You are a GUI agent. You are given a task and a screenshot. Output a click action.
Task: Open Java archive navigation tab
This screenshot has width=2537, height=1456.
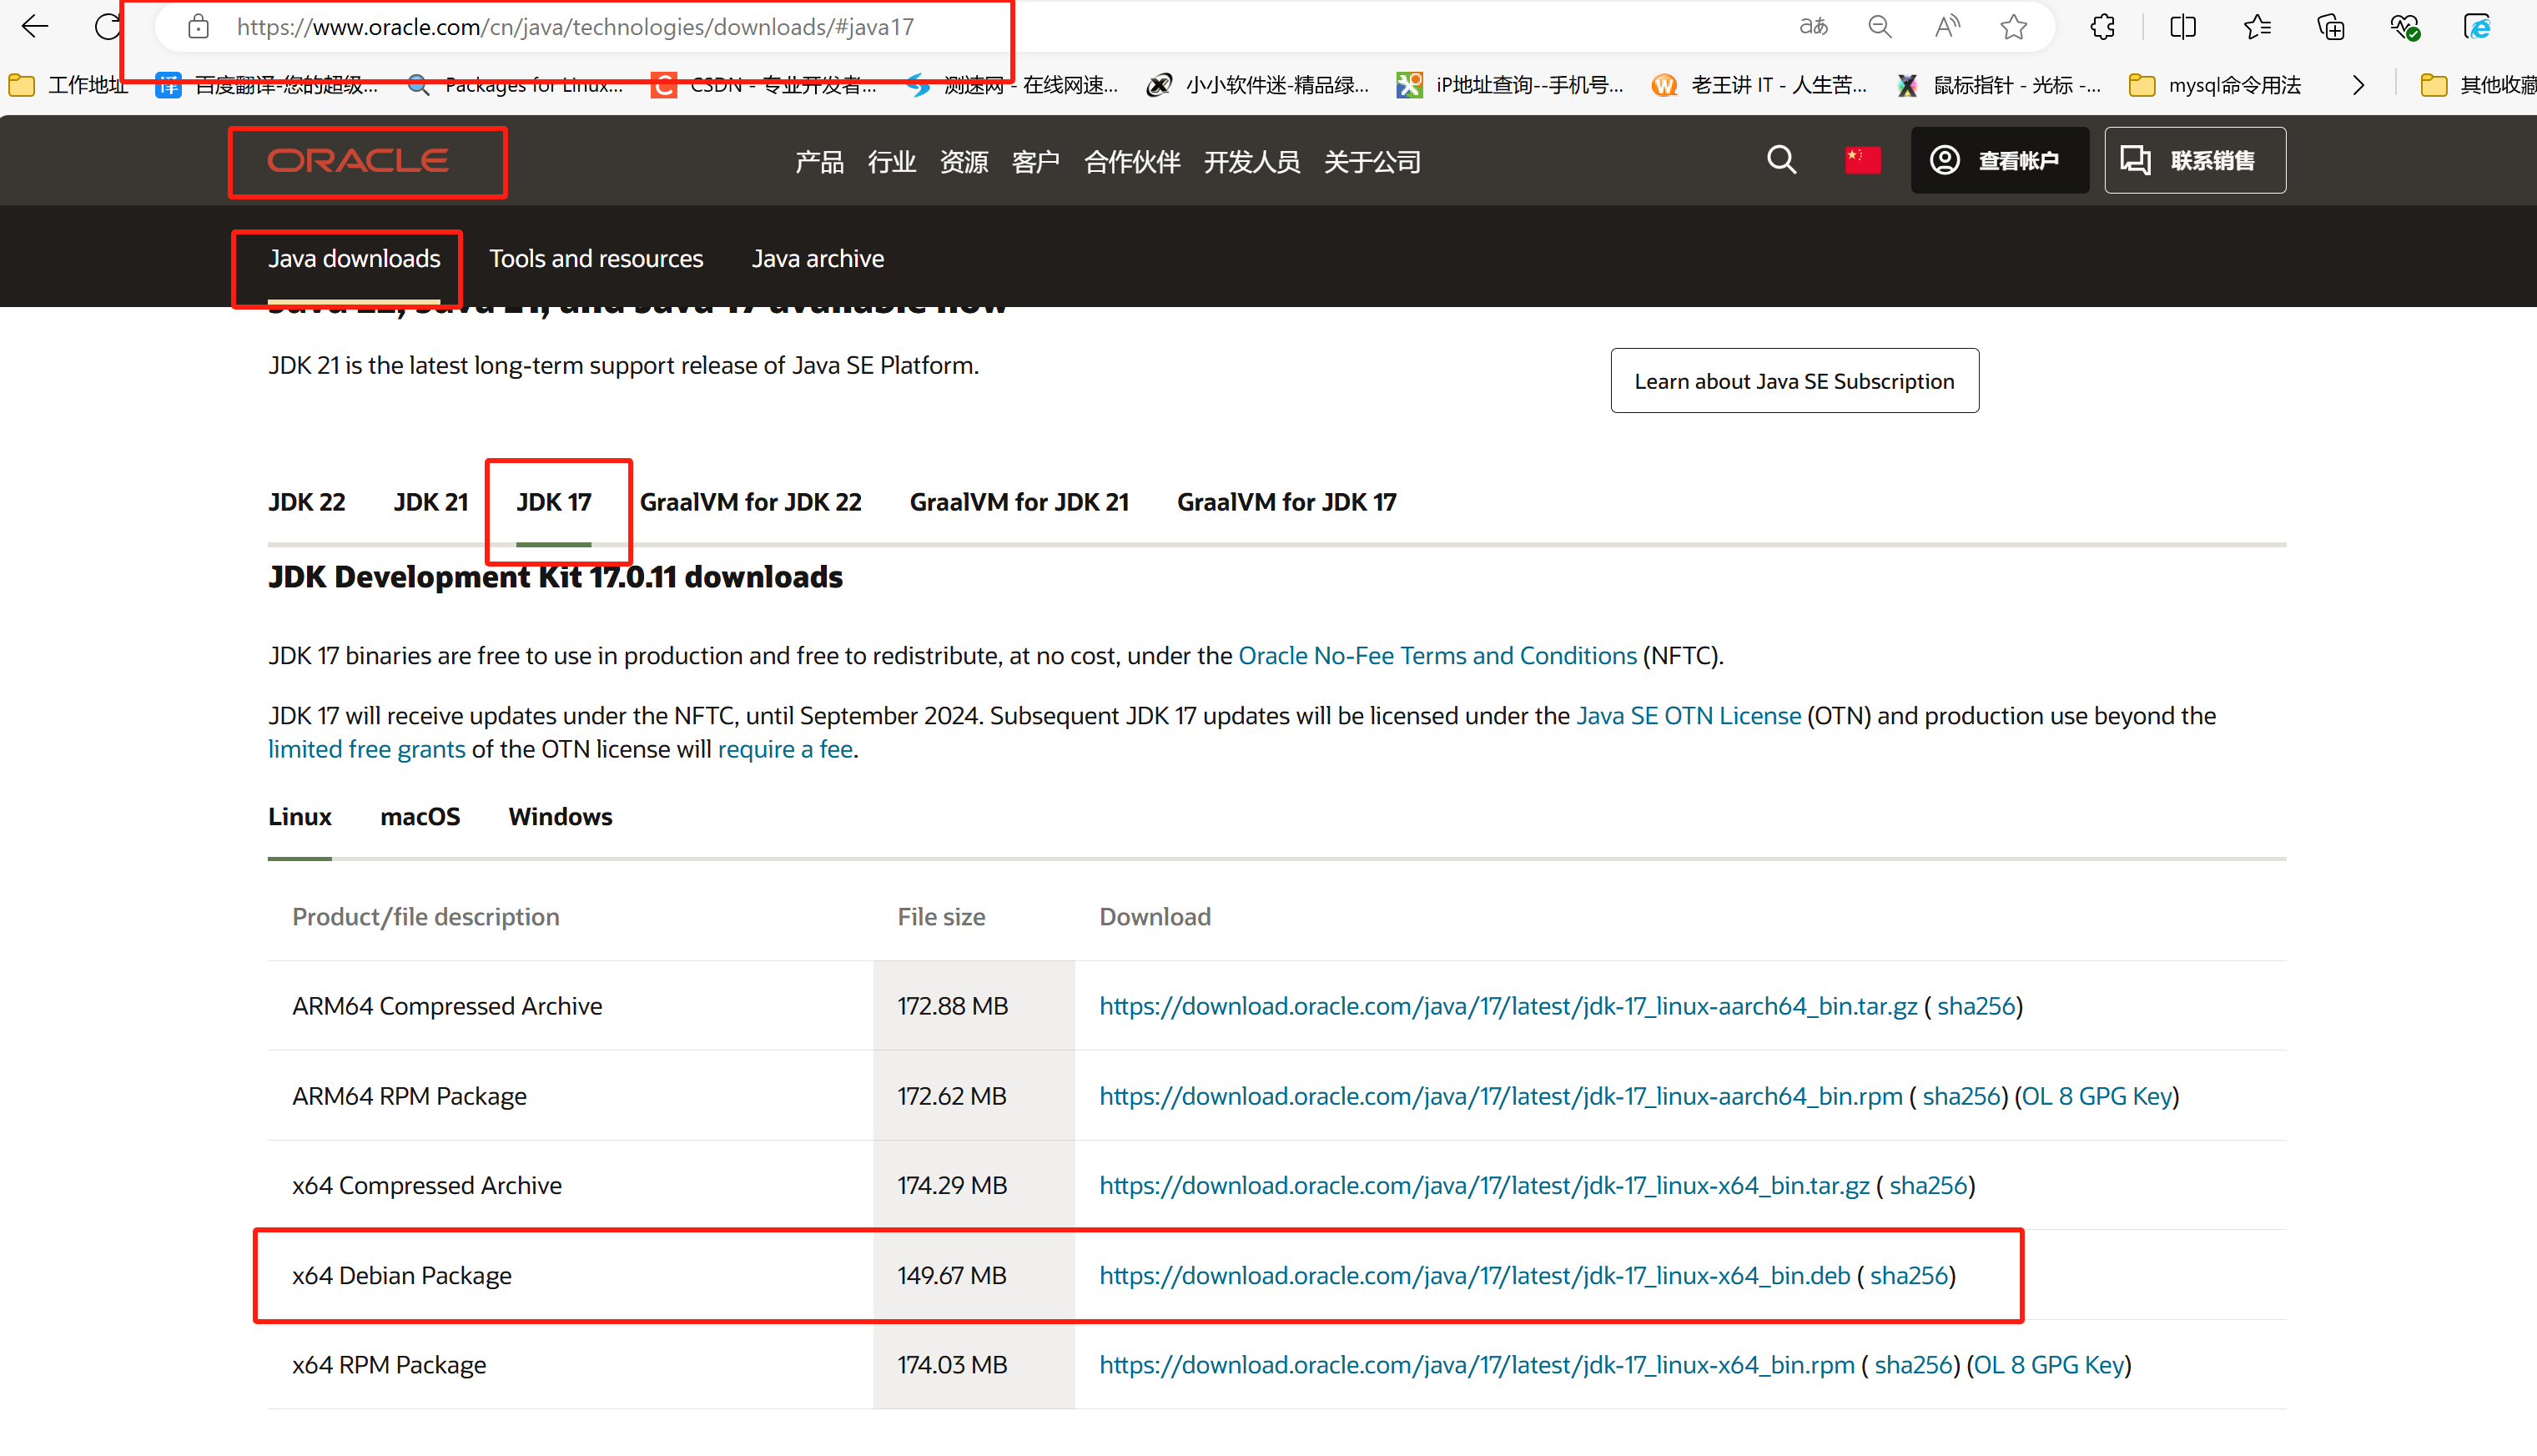pyautogui.click(x=817, y=259)
